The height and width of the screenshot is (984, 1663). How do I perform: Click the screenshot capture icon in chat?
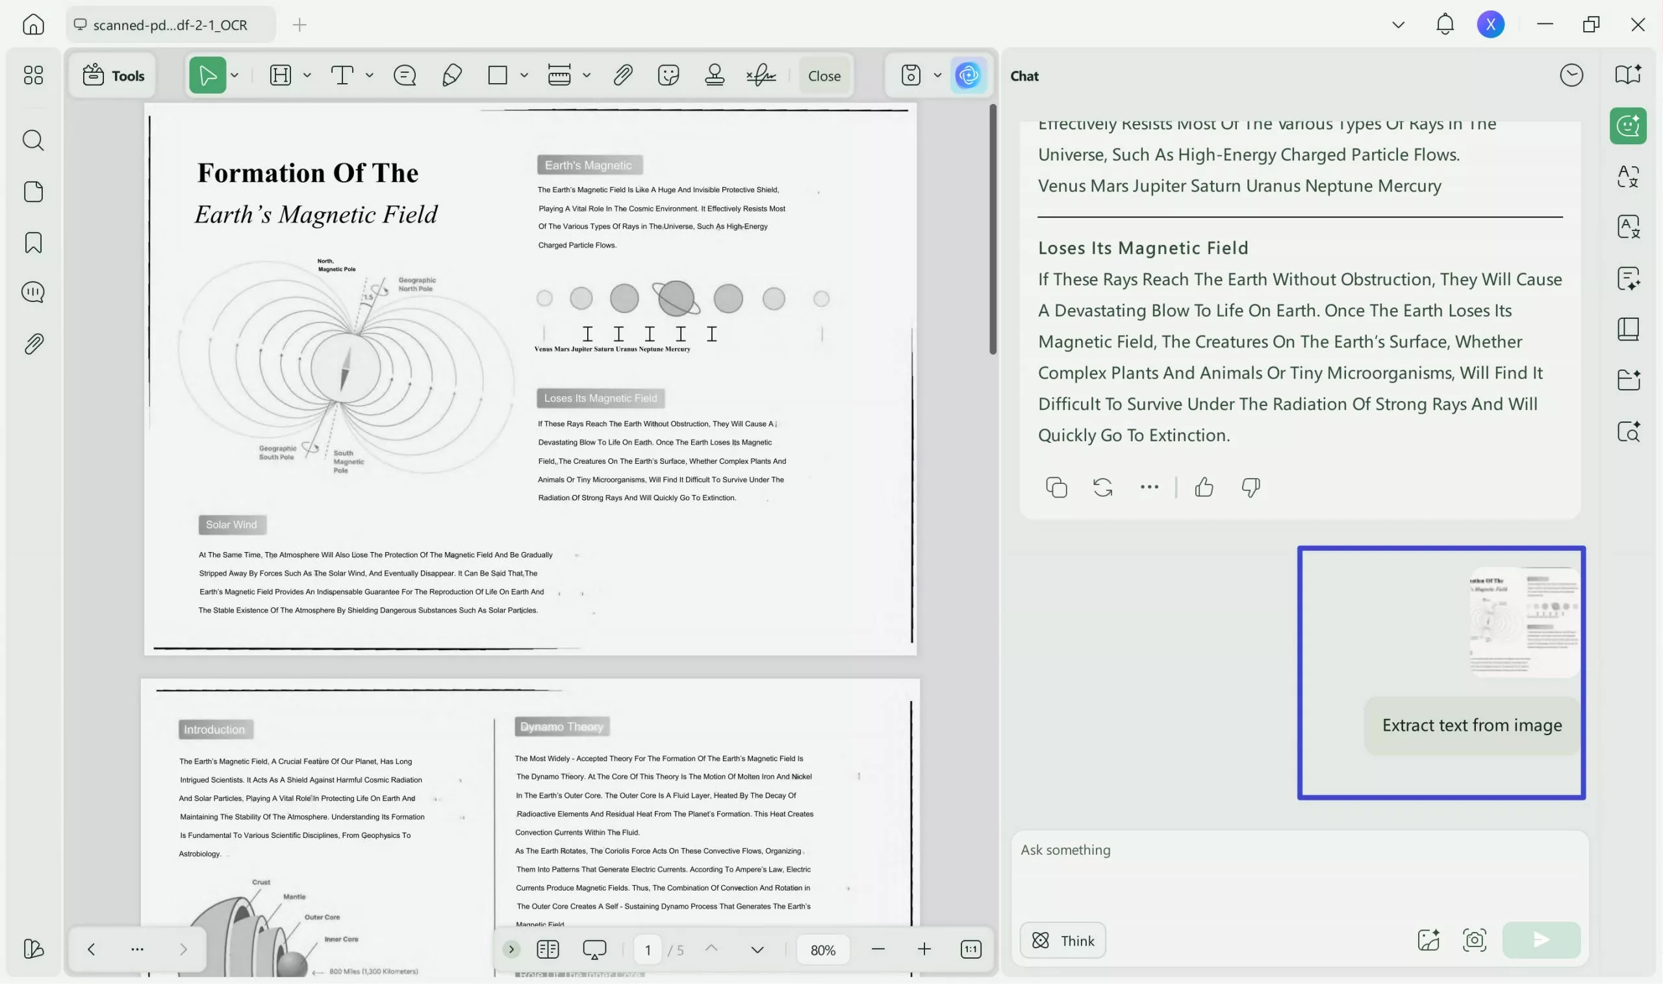(x=1474, y=940)
